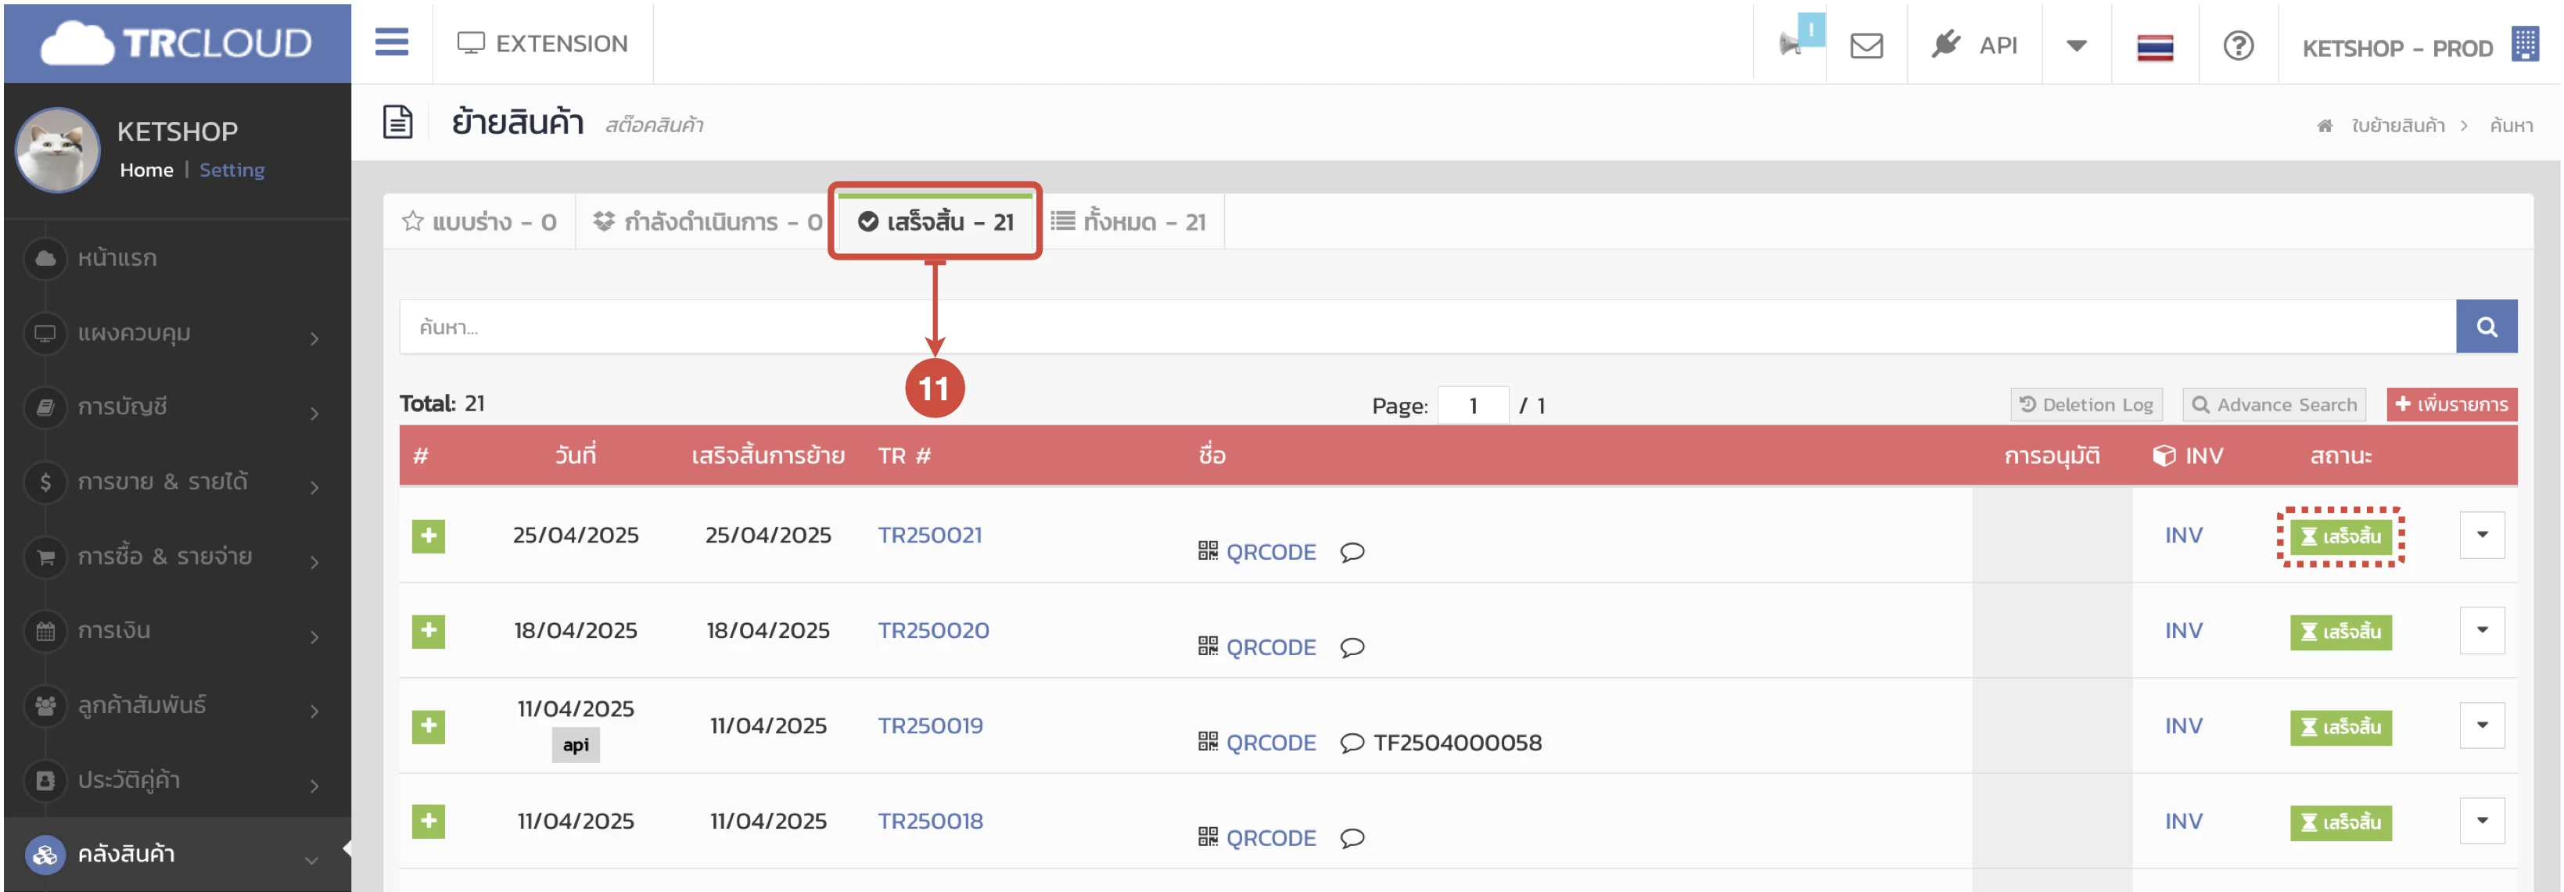This screenshot has height=892, width=2564.
Task: Expand the ประวัติคู่ค้า sidebar menu
Action: click(x=178, y=781)
